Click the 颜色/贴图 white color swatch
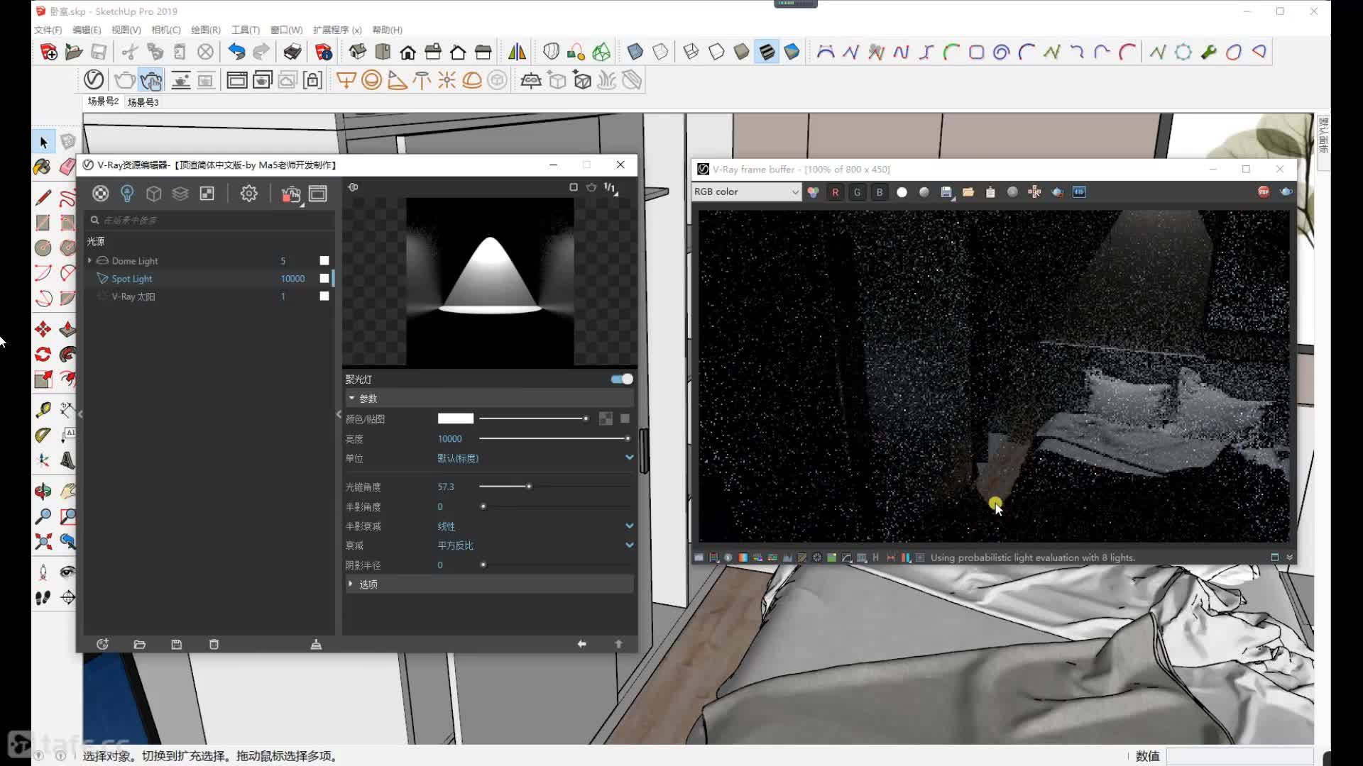 pos(455,418)
